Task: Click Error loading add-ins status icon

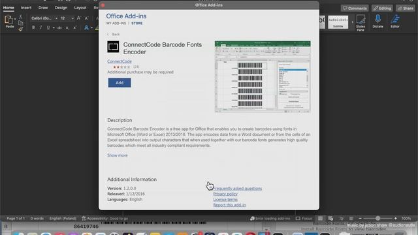Action: point(252,219)
